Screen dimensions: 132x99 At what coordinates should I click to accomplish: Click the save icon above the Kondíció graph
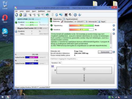click(x=53, y=66)
